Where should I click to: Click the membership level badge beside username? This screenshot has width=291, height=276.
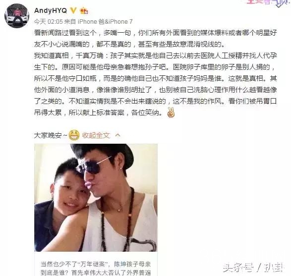coord(84,10)
